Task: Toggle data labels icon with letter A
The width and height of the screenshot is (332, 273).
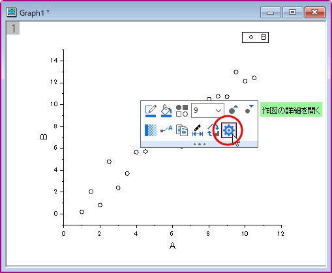Action: (x=166, y=129)
